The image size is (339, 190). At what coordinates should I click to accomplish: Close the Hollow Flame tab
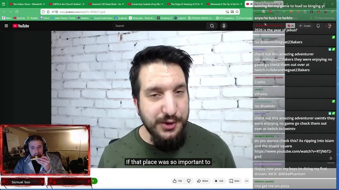44,4
